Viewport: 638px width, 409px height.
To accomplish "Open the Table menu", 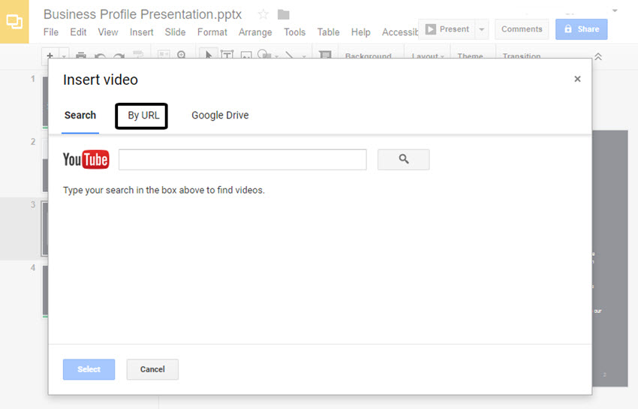I will tap(328, 32).
